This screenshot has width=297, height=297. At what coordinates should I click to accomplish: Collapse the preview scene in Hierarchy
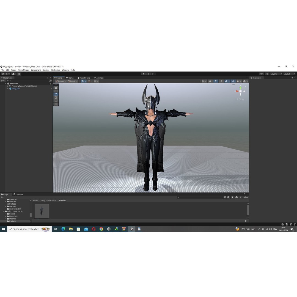tap(6, 84)
